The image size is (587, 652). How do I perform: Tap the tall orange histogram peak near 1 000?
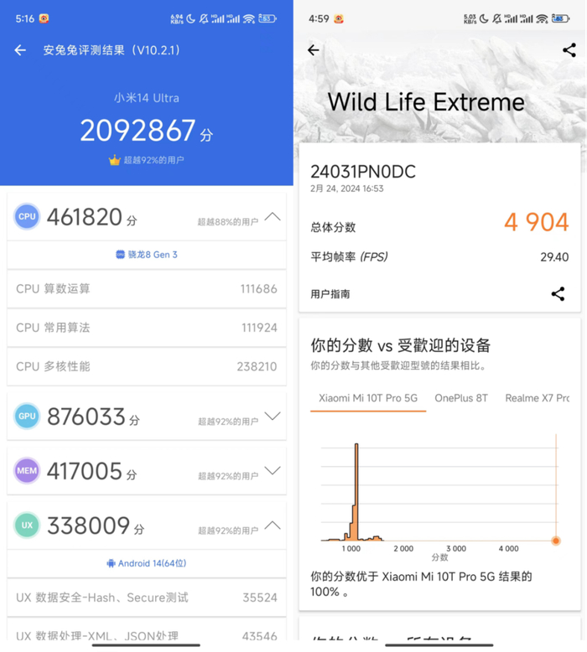tap(356, 490)
